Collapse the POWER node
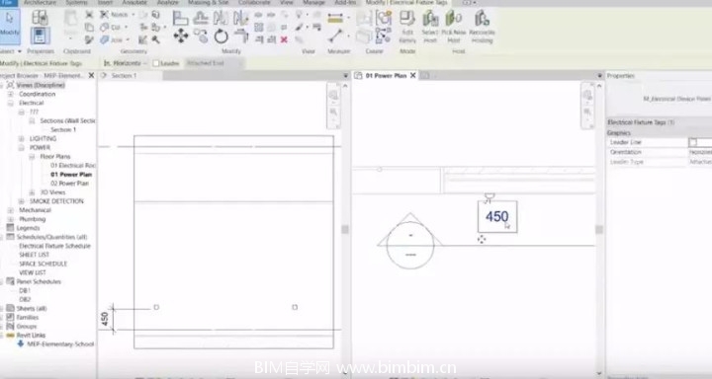Screen dimensions: 712x379 click(22, 148)
